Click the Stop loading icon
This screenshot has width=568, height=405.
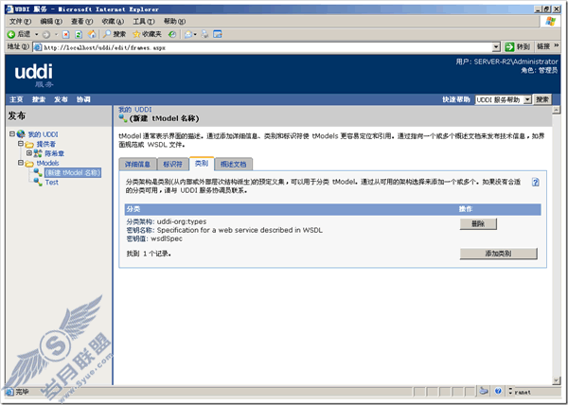tap(66, 35)
